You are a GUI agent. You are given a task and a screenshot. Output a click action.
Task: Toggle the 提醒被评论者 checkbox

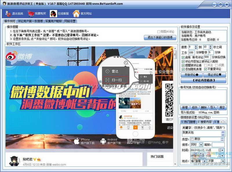coord(183,65)
